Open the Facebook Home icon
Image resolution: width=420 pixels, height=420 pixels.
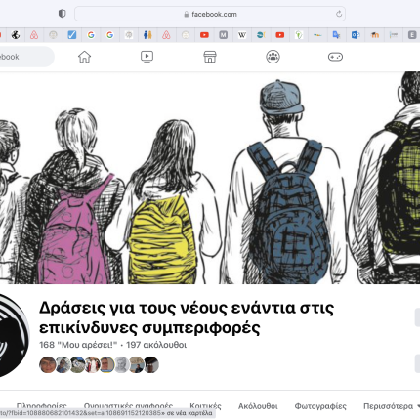[84, 57]
